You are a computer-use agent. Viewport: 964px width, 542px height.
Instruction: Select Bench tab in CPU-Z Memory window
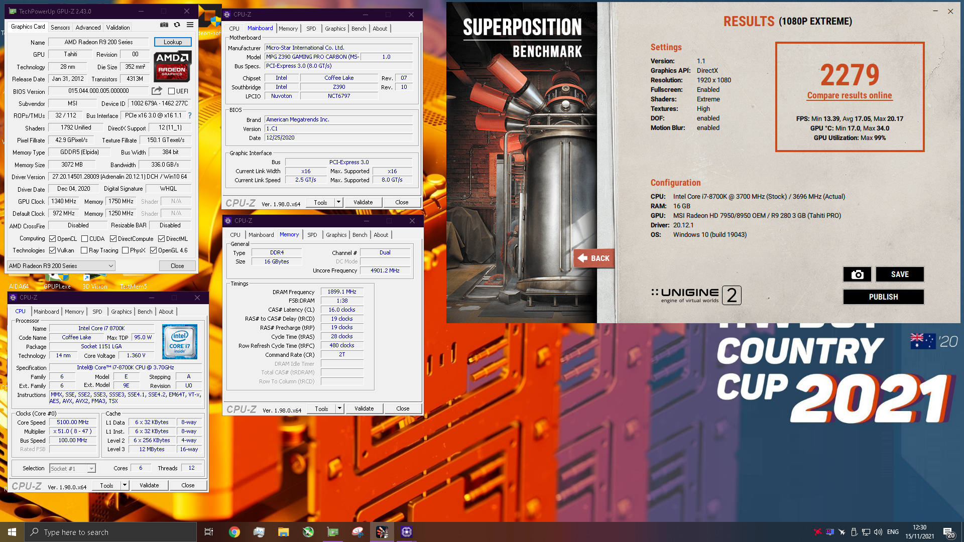pyautogui.click(x=359, y=235)
